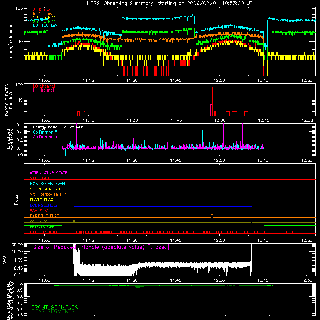The width and height of the screenshot is (320, 320).
Task: Click the 11:30 tick under the particle rates plot
Action: tap(132, 120)
